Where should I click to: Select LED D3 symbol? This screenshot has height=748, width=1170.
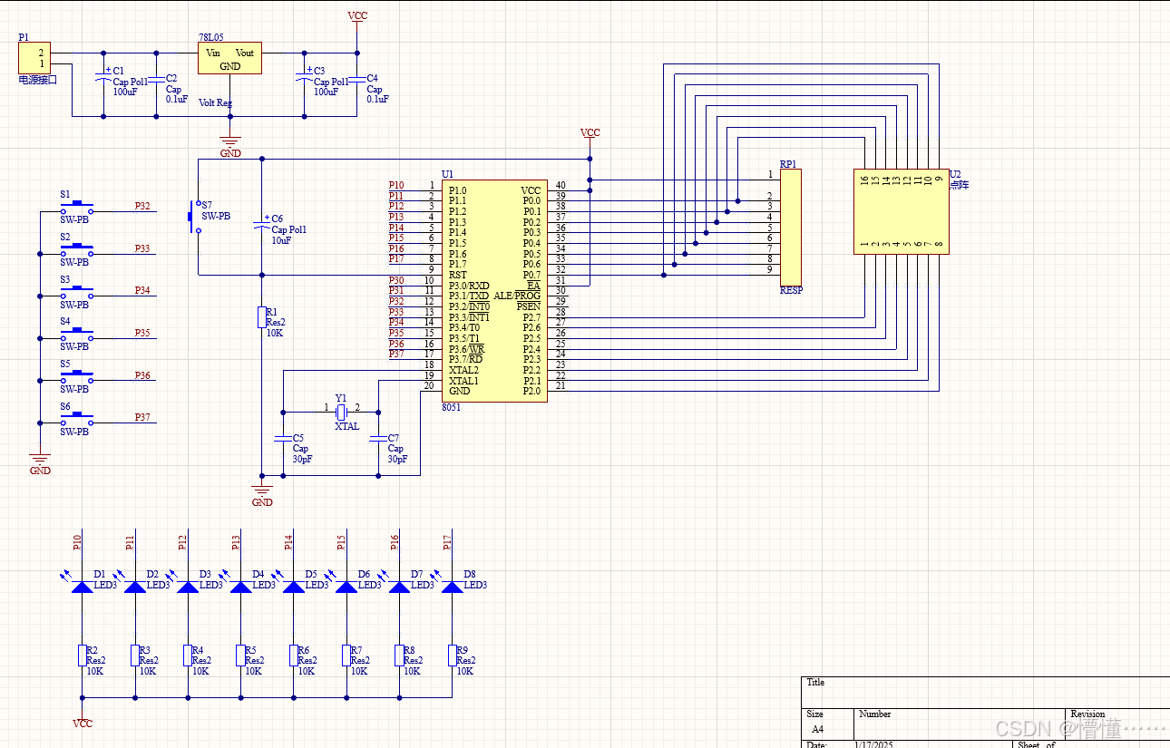(188, 587)
